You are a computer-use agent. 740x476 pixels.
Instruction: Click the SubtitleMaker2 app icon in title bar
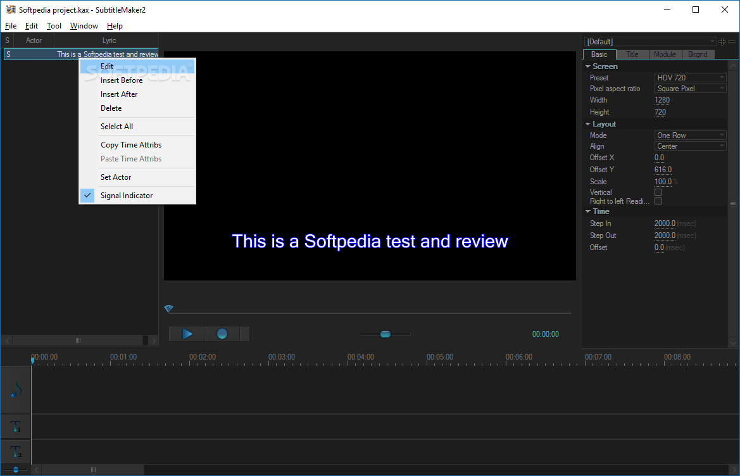(x=10, y=9)
